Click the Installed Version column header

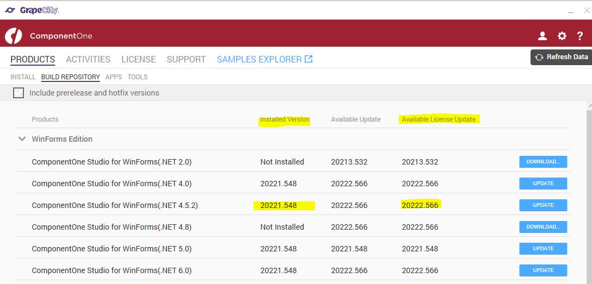[x=285, y=120]
